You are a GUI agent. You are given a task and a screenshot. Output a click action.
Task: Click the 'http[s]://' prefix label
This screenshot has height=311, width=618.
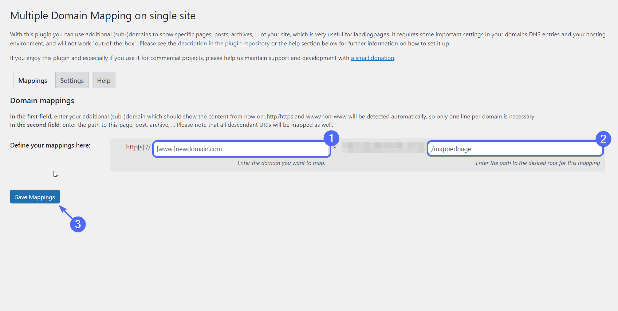point(138,147)
